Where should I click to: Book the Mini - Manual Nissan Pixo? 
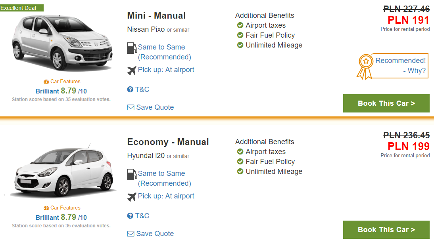coord(386,103)
